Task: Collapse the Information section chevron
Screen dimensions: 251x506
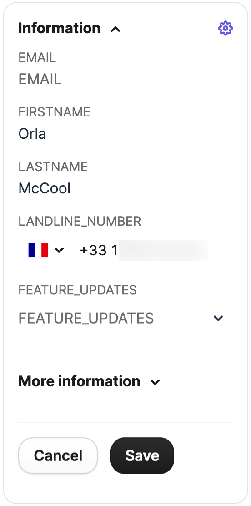Action: point(115,30)
